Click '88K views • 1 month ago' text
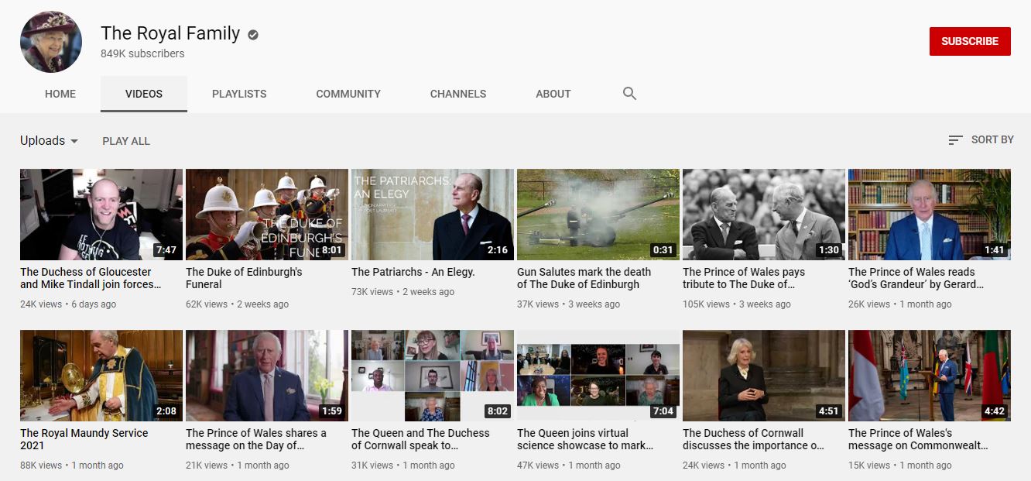 point(72,466)
